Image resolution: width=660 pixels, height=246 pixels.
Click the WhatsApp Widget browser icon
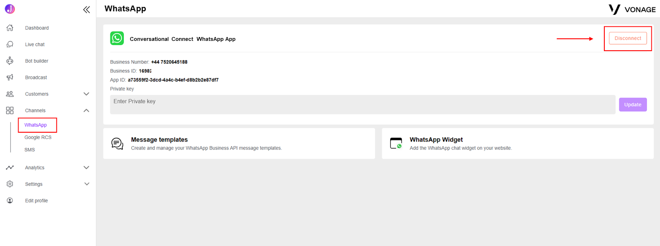pyautogui.click(x=396, y=143)
